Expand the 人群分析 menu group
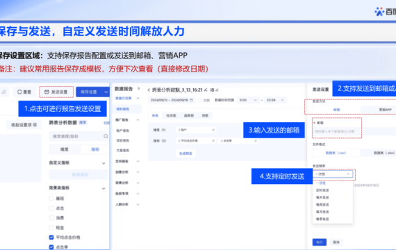The height and width of the screenshot is (250, 396). click(x=138, y=204)
